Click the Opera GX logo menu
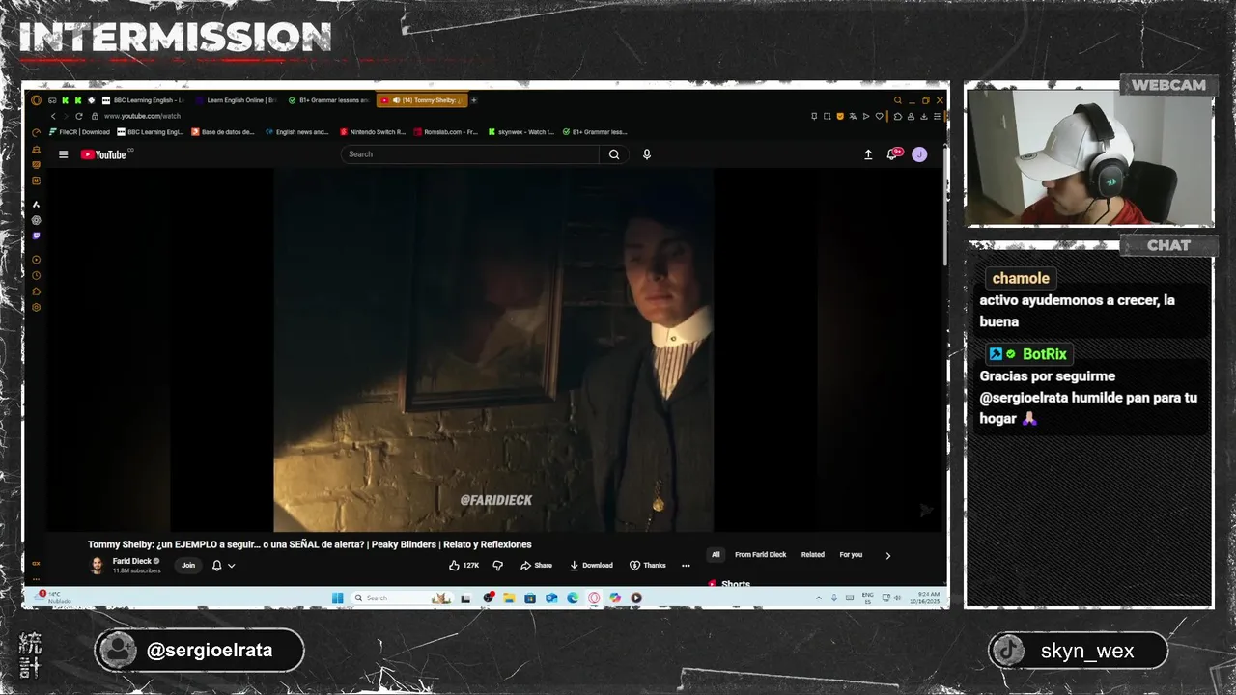1236x695 pixels. pos(36,100)
